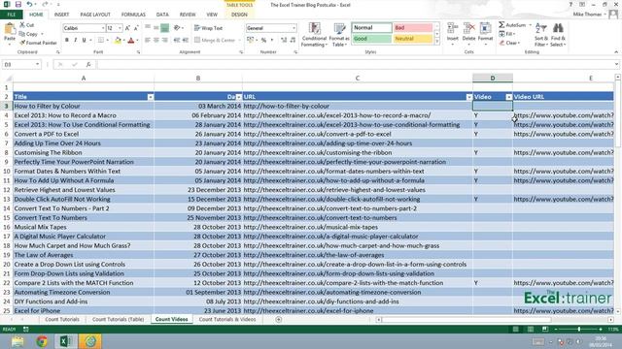Adjust the zoom slider in status bar
The height and width of the screenshot is (349, 622).
coord(579,330)
